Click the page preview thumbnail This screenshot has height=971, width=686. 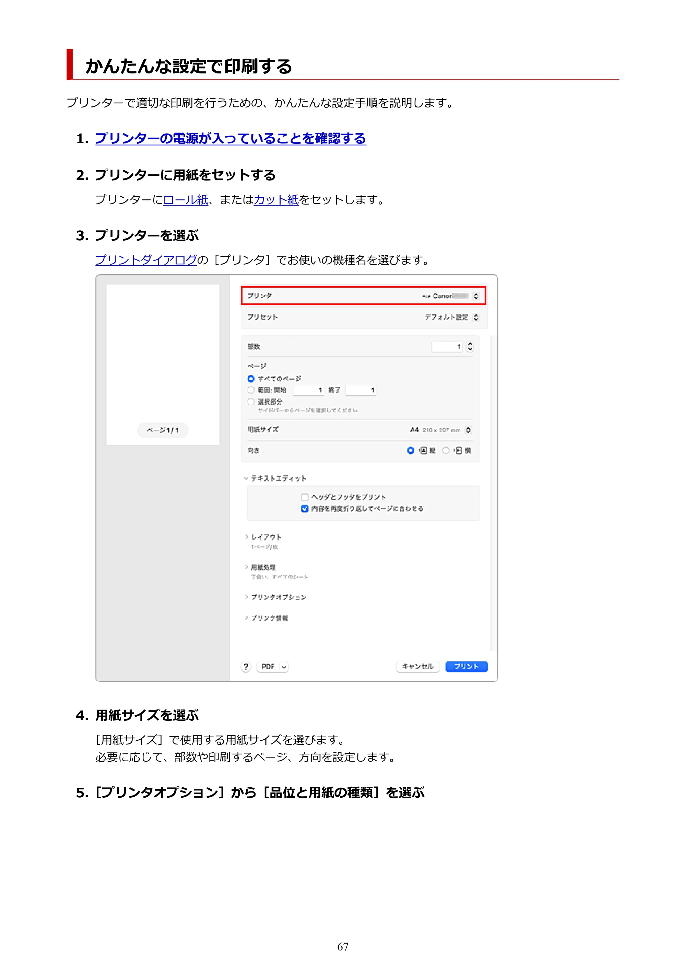click(163, 365)
